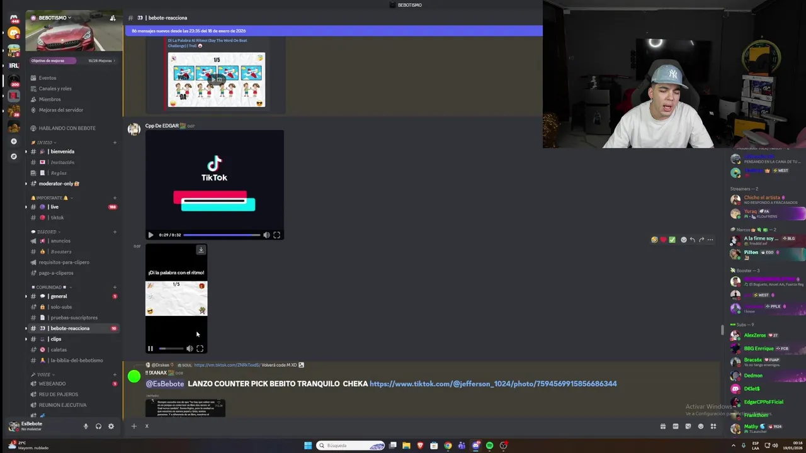This screenshot has height=453, width=806.
Task: Open Discover servers compass icon
Action: coord(14,156)
